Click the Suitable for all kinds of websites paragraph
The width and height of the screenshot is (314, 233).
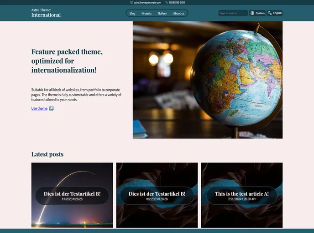coord(76,95)
